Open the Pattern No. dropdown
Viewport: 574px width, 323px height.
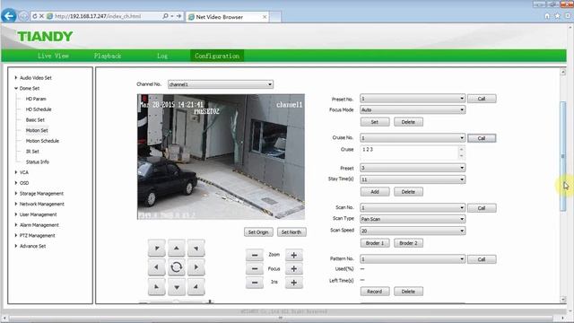coord(413,259)
